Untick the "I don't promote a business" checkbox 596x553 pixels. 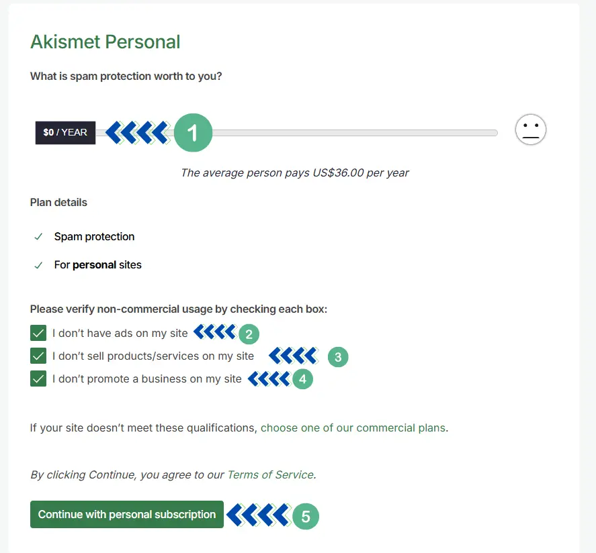click(x=38, y=379)
